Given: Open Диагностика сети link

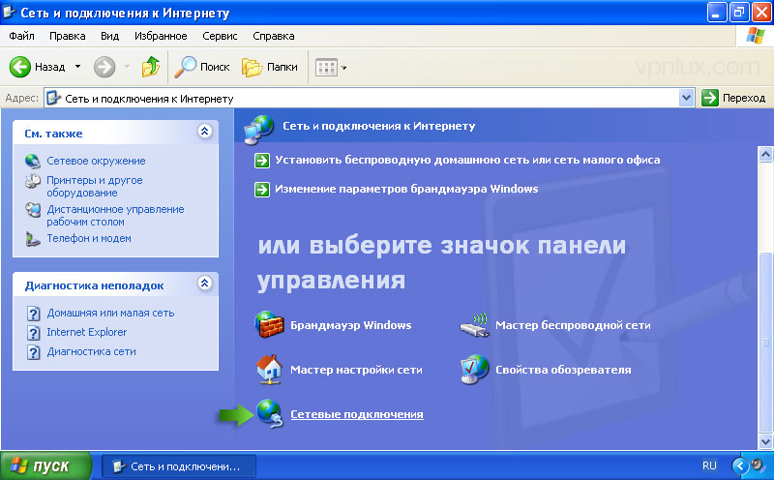Looking at the screenshot, I should point(91,351).
